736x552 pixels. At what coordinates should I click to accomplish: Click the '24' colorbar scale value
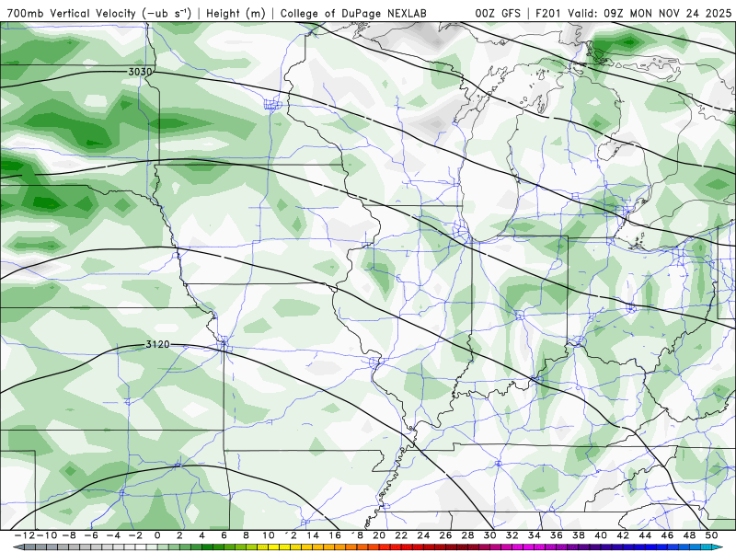pos(423,535)
